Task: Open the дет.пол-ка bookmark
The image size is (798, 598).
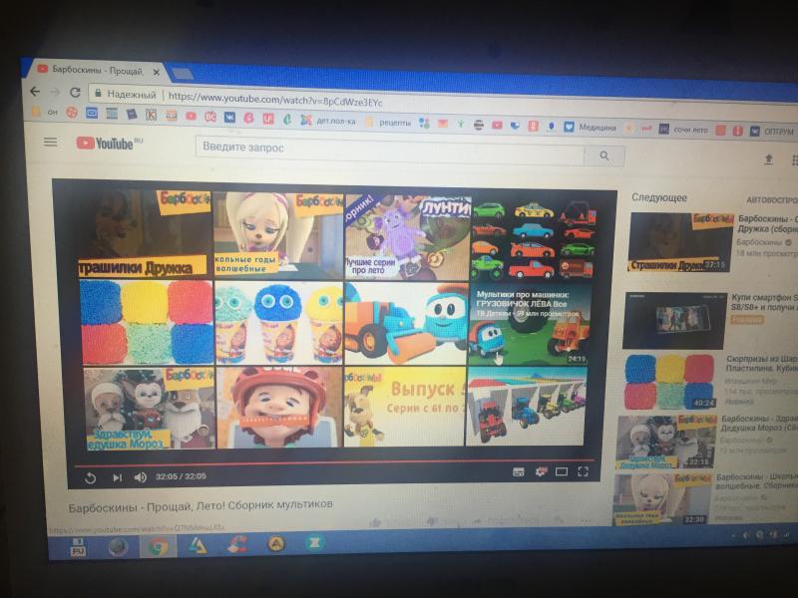Action: click(x=329, y=121)
